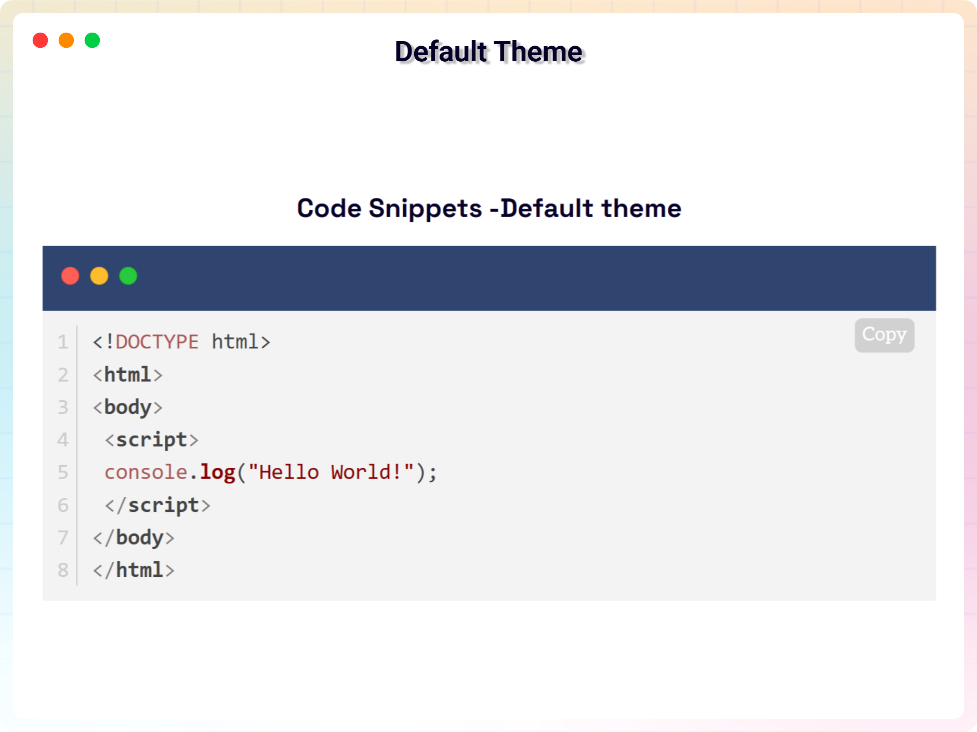Click the console.log "Hello World!" line
The height and width of the screenshot is (732, 977).
(x=270, y=472)
